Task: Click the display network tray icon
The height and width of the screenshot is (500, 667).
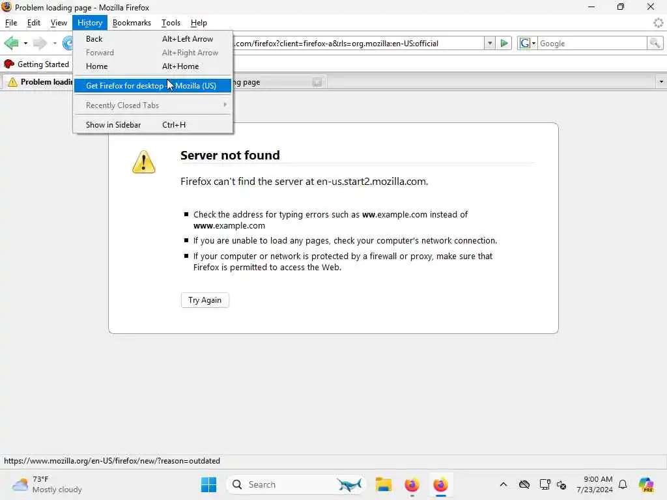Action: pyautogui.click(x=545, y=484)
